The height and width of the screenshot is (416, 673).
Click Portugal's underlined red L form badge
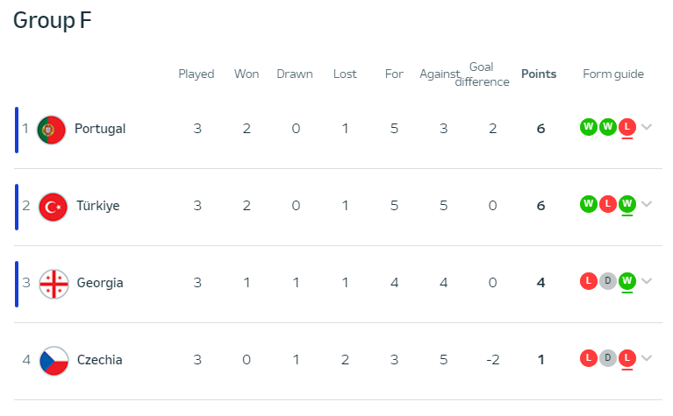click(627, 127)
